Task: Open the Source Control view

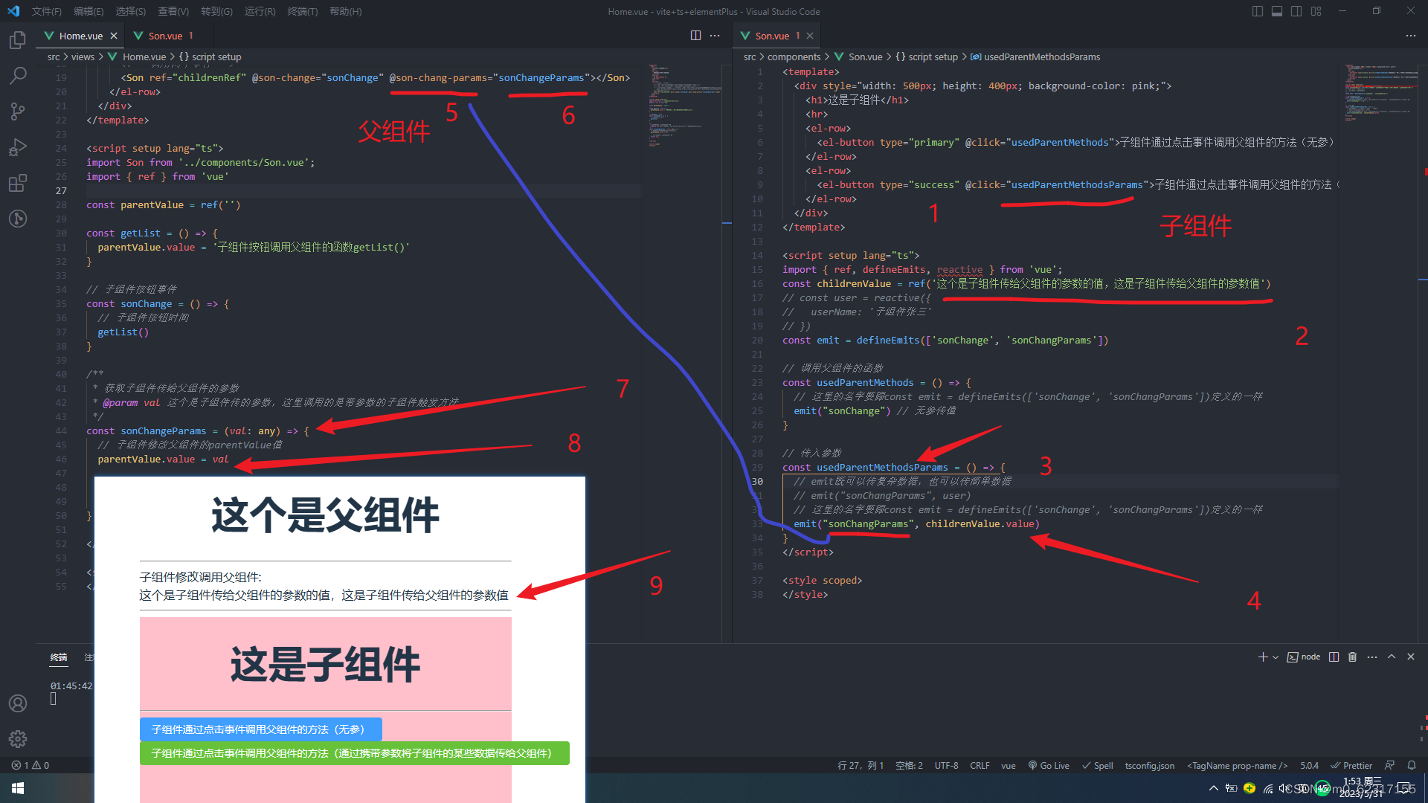Action: [x=18, y=112]
